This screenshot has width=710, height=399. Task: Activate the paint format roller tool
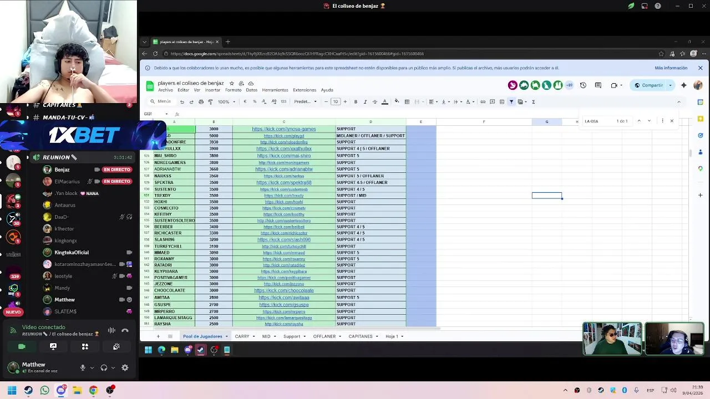pyautogui.click(x=210, y=102)
